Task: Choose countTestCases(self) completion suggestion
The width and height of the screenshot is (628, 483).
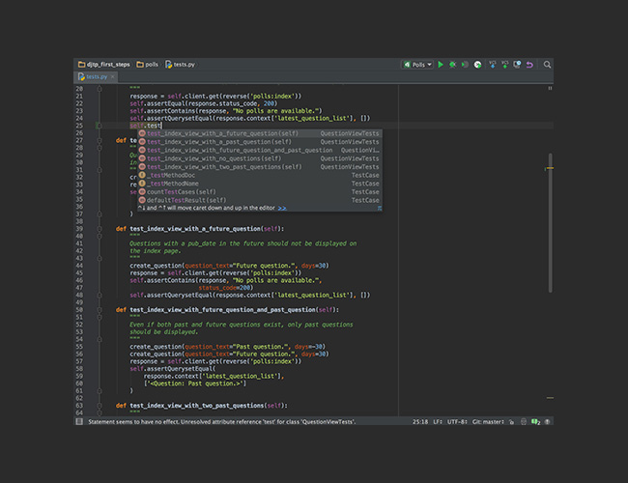Action: click(x=260, y=192)
